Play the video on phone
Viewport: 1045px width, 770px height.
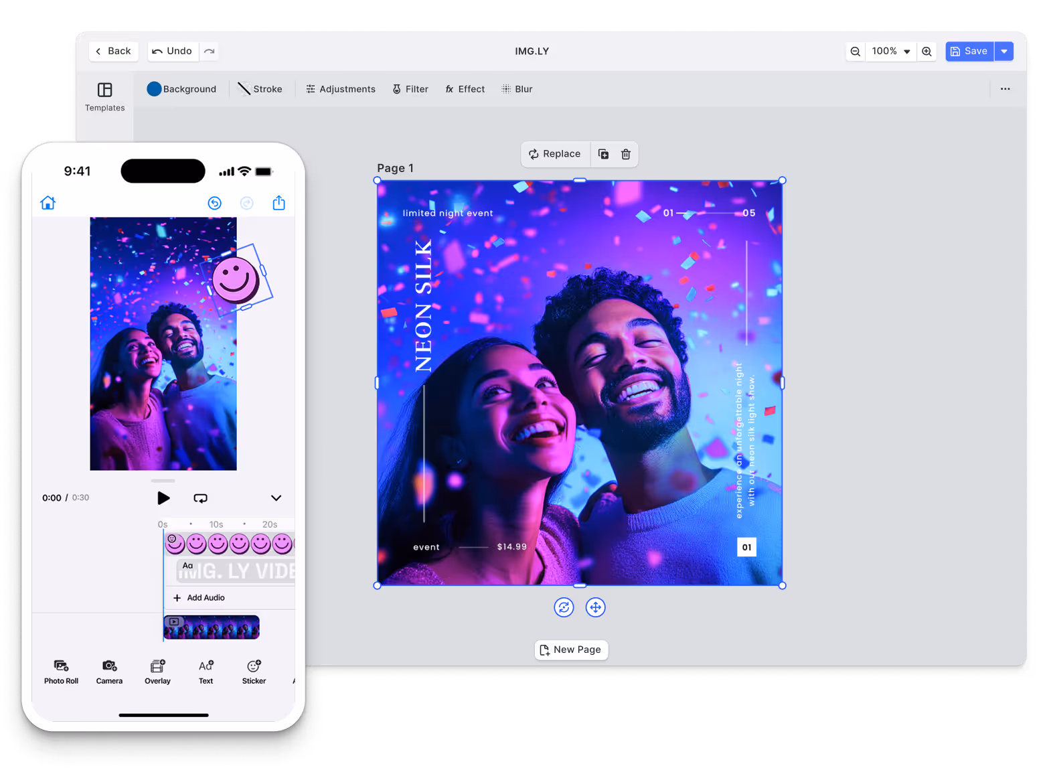(163, 498)
